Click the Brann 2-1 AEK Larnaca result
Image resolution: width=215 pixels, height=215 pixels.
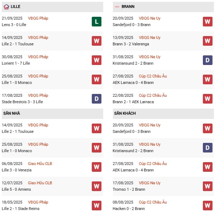pos(133,102)
